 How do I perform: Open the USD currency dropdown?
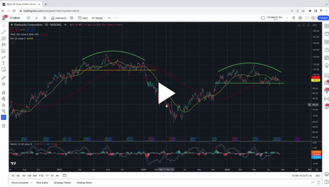[316, 25]
